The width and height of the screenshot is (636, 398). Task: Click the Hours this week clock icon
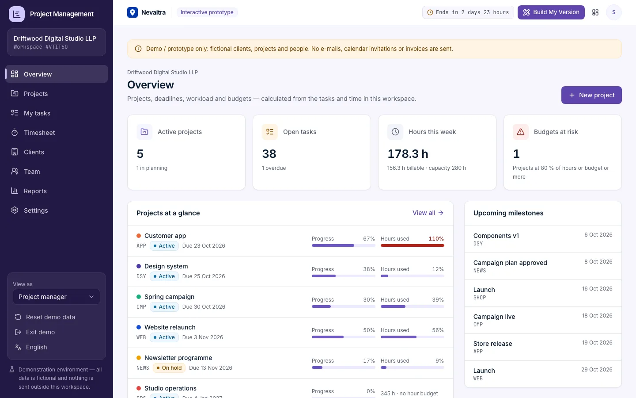(395, 132)
